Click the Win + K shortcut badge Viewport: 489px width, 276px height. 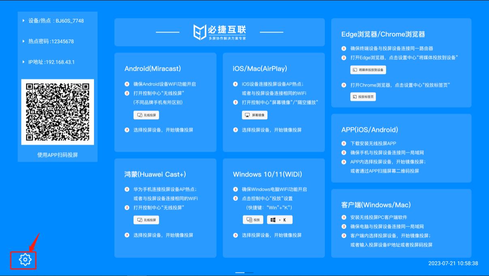coord(280,220)
